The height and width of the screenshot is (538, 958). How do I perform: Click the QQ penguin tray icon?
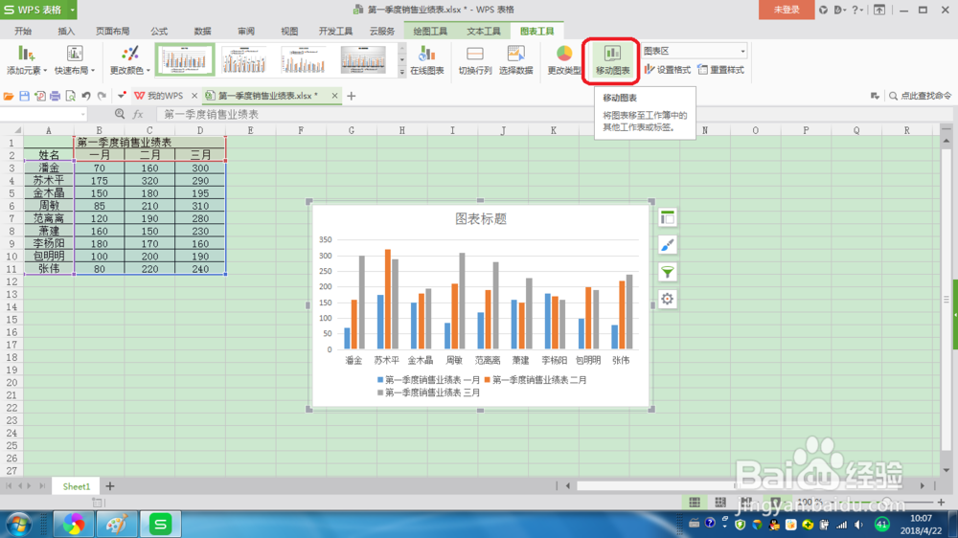point(774,525)
